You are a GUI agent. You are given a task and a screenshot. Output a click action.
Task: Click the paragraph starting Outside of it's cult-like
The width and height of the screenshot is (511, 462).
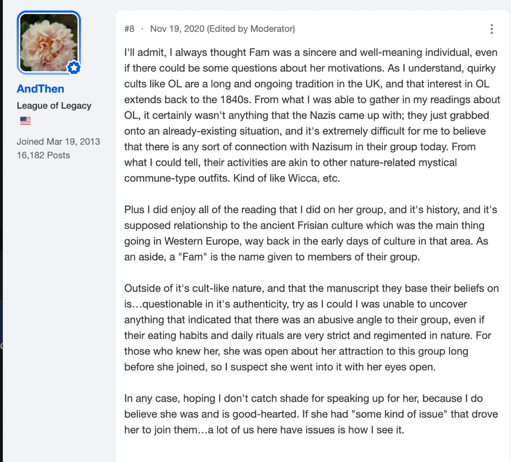tap(312, 328)
